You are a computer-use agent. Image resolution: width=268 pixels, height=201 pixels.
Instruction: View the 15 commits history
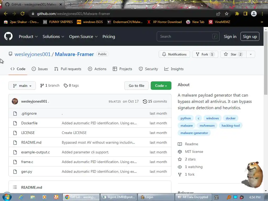[155, 101]
